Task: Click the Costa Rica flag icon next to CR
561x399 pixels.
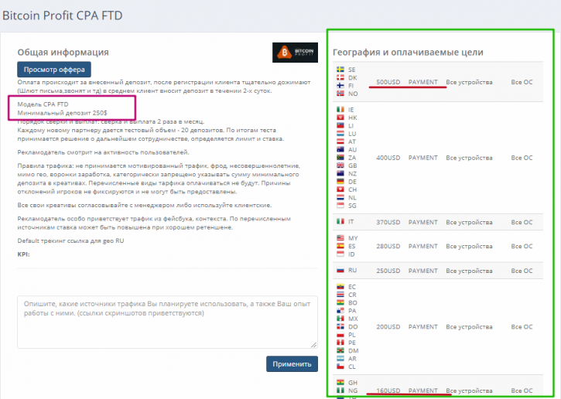Action: (x=340, y=295)
